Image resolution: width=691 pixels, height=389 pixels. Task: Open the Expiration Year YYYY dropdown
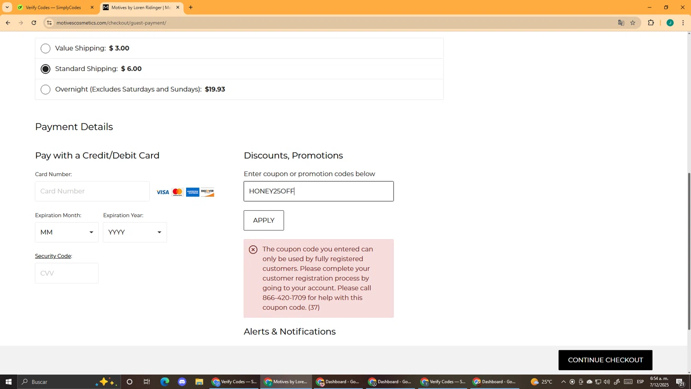tap(135, 232)
